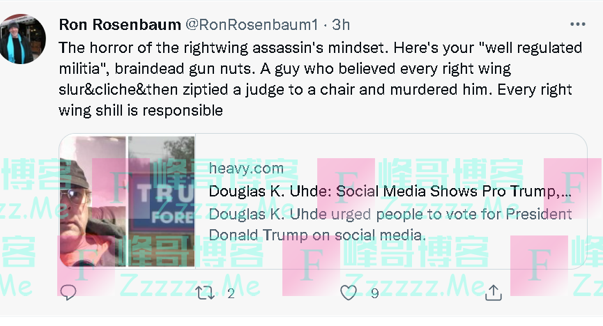This screenshot has height=326, width=603.
Task: Like the tweet with the heart icon
Action: pyautogui.click(x=349, y=293)
